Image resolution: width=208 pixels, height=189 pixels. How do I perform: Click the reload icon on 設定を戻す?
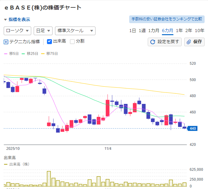[153, 42]
